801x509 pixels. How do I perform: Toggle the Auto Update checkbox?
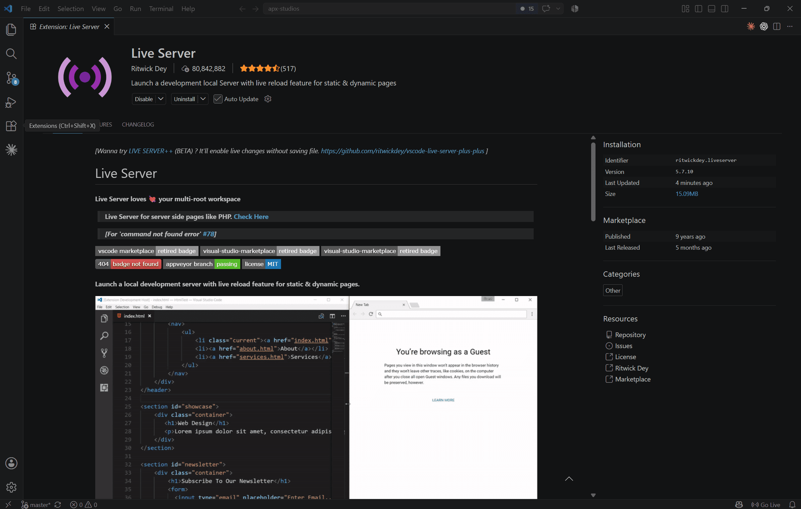click(218, 99)
